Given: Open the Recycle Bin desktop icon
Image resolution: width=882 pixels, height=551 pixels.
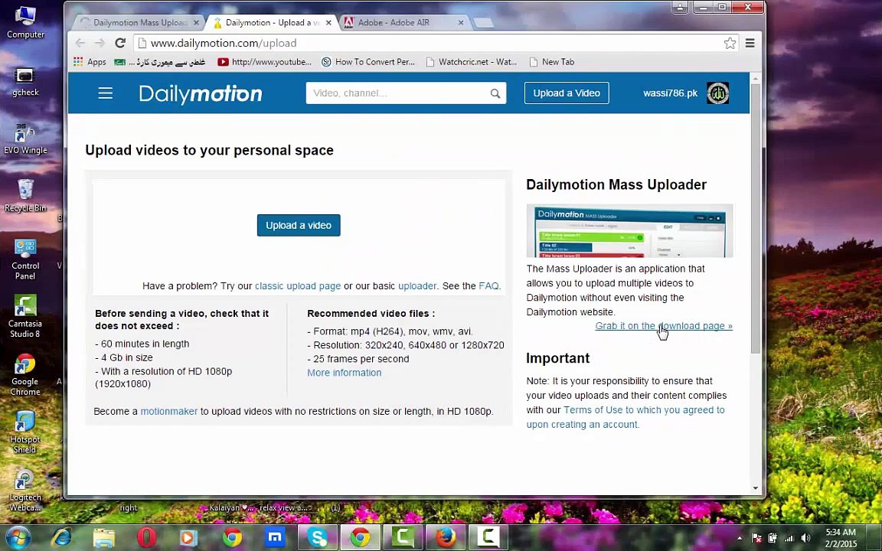Looking at the screenshot, I should point(25,196).
